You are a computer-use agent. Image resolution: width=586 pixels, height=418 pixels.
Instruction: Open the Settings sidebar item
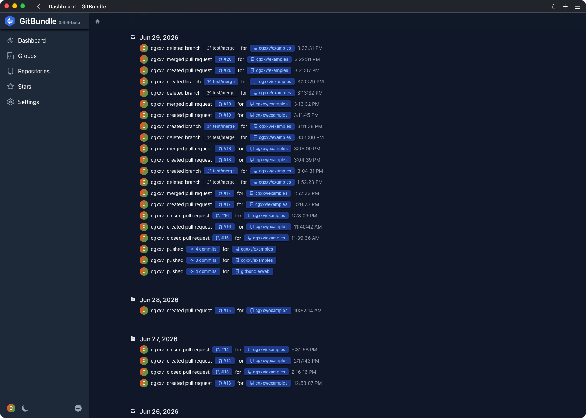[28, 102]
